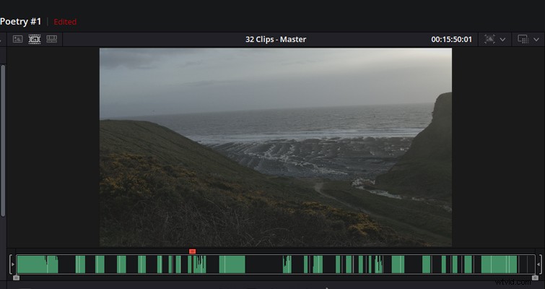Click the in-point handle below source tape start
Image resolution: width=545 pixels, height=289 pixels.
point(16,277)
